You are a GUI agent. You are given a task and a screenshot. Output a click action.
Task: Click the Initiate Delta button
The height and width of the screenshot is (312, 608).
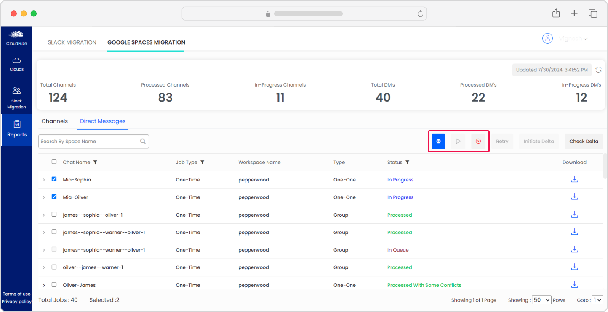click(539, 142)
